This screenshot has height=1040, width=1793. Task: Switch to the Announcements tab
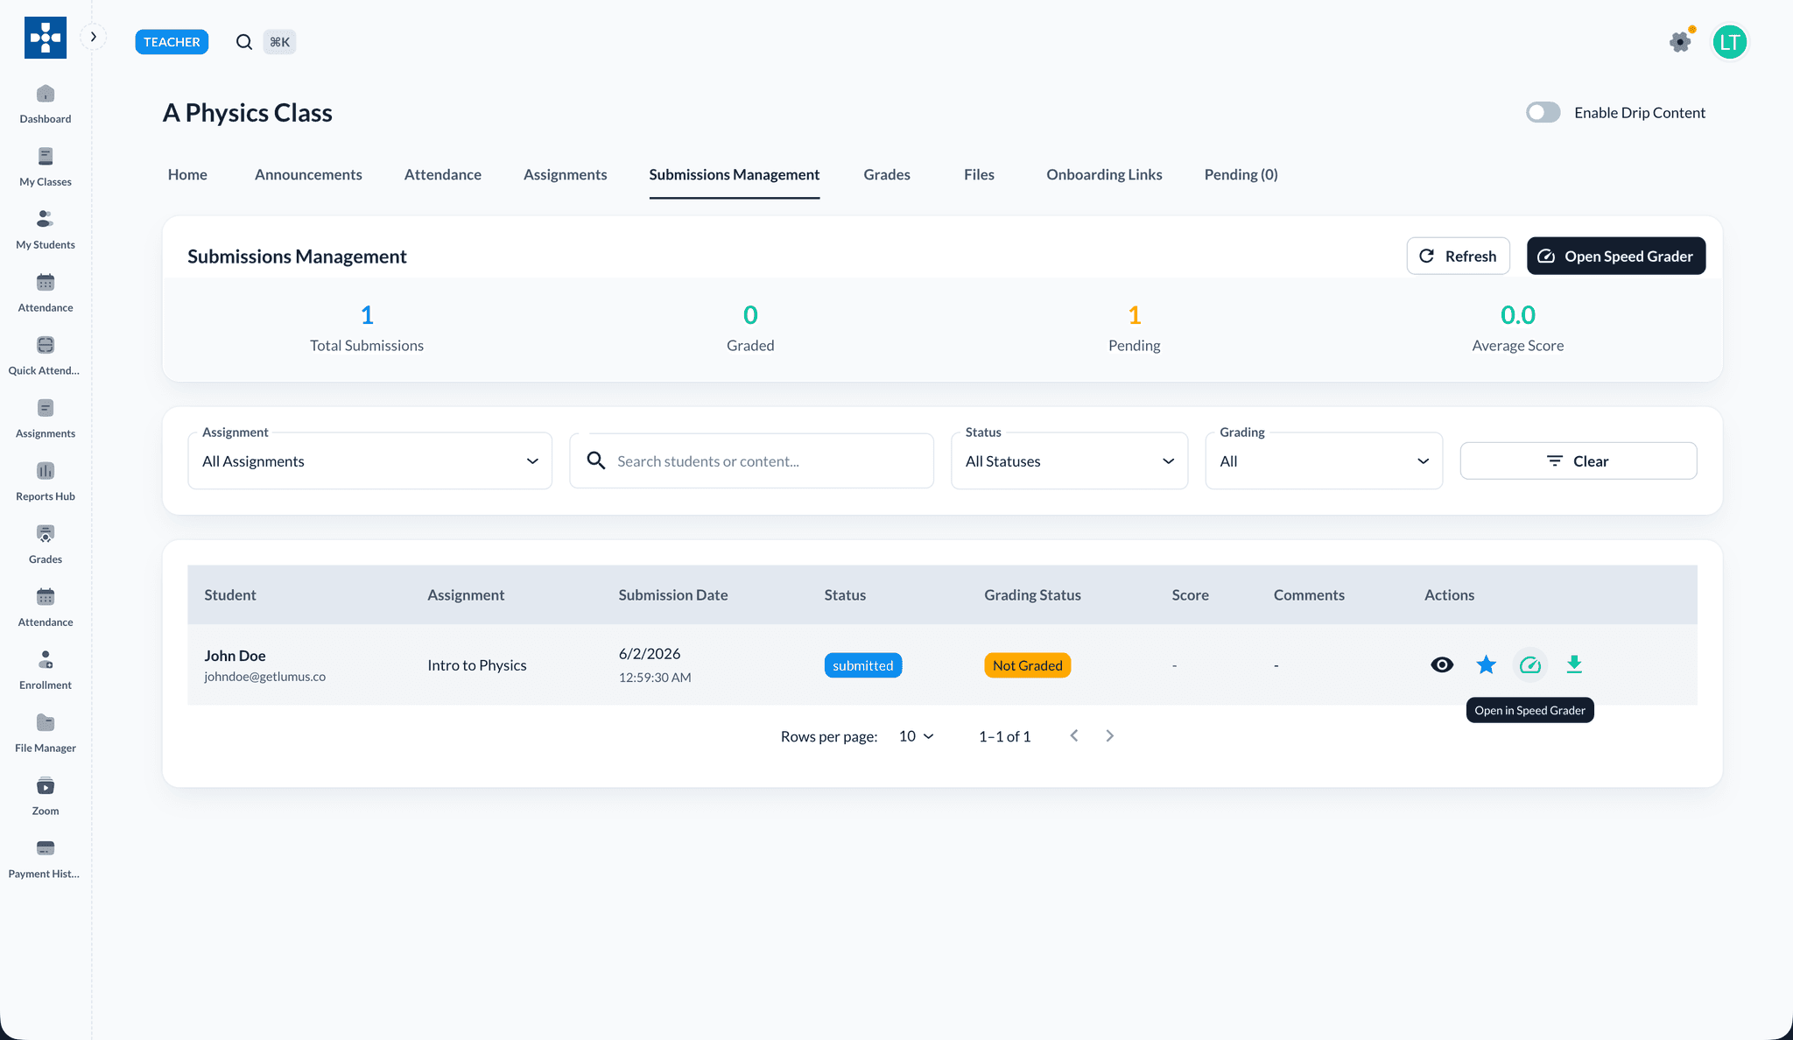coord(308,175)
